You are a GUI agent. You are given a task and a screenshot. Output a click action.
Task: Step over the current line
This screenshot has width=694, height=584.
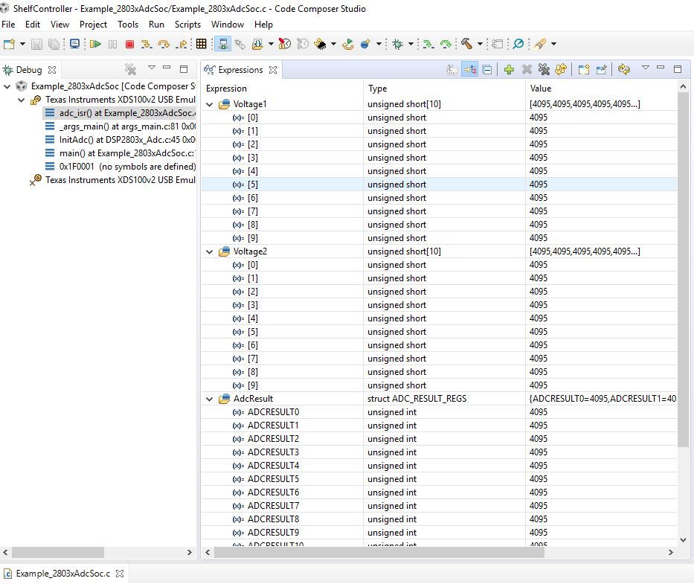click(x=164, y=44)
